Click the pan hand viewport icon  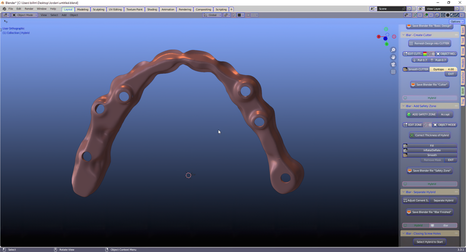point(393,57)
